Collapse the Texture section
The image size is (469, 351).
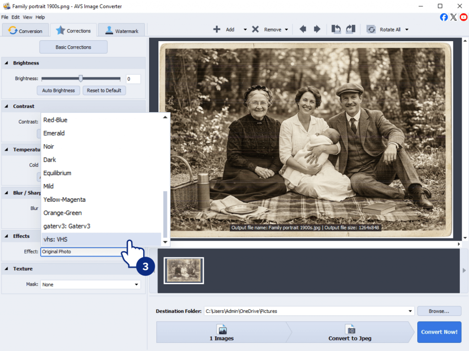coord(7,269)
